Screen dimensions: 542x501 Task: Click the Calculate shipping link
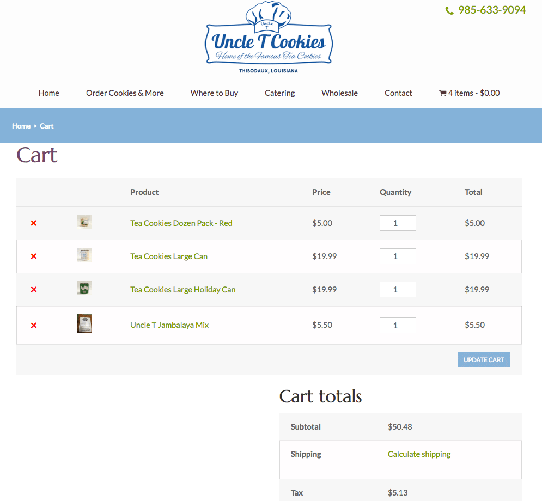[x=419, y=454]
